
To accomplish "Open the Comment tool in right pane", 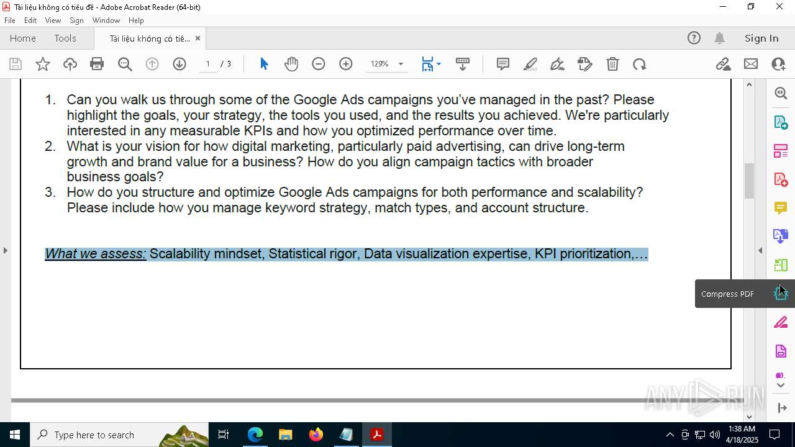I will click(x=781, y=208).
